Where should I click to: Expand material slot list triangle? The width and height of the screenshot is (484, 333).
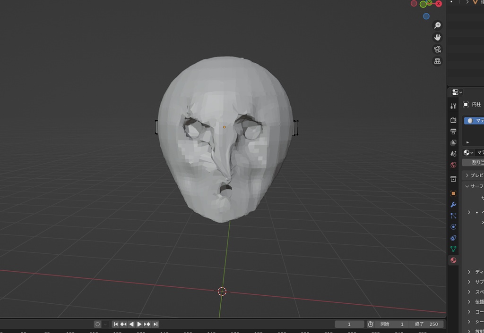[467, 142]
